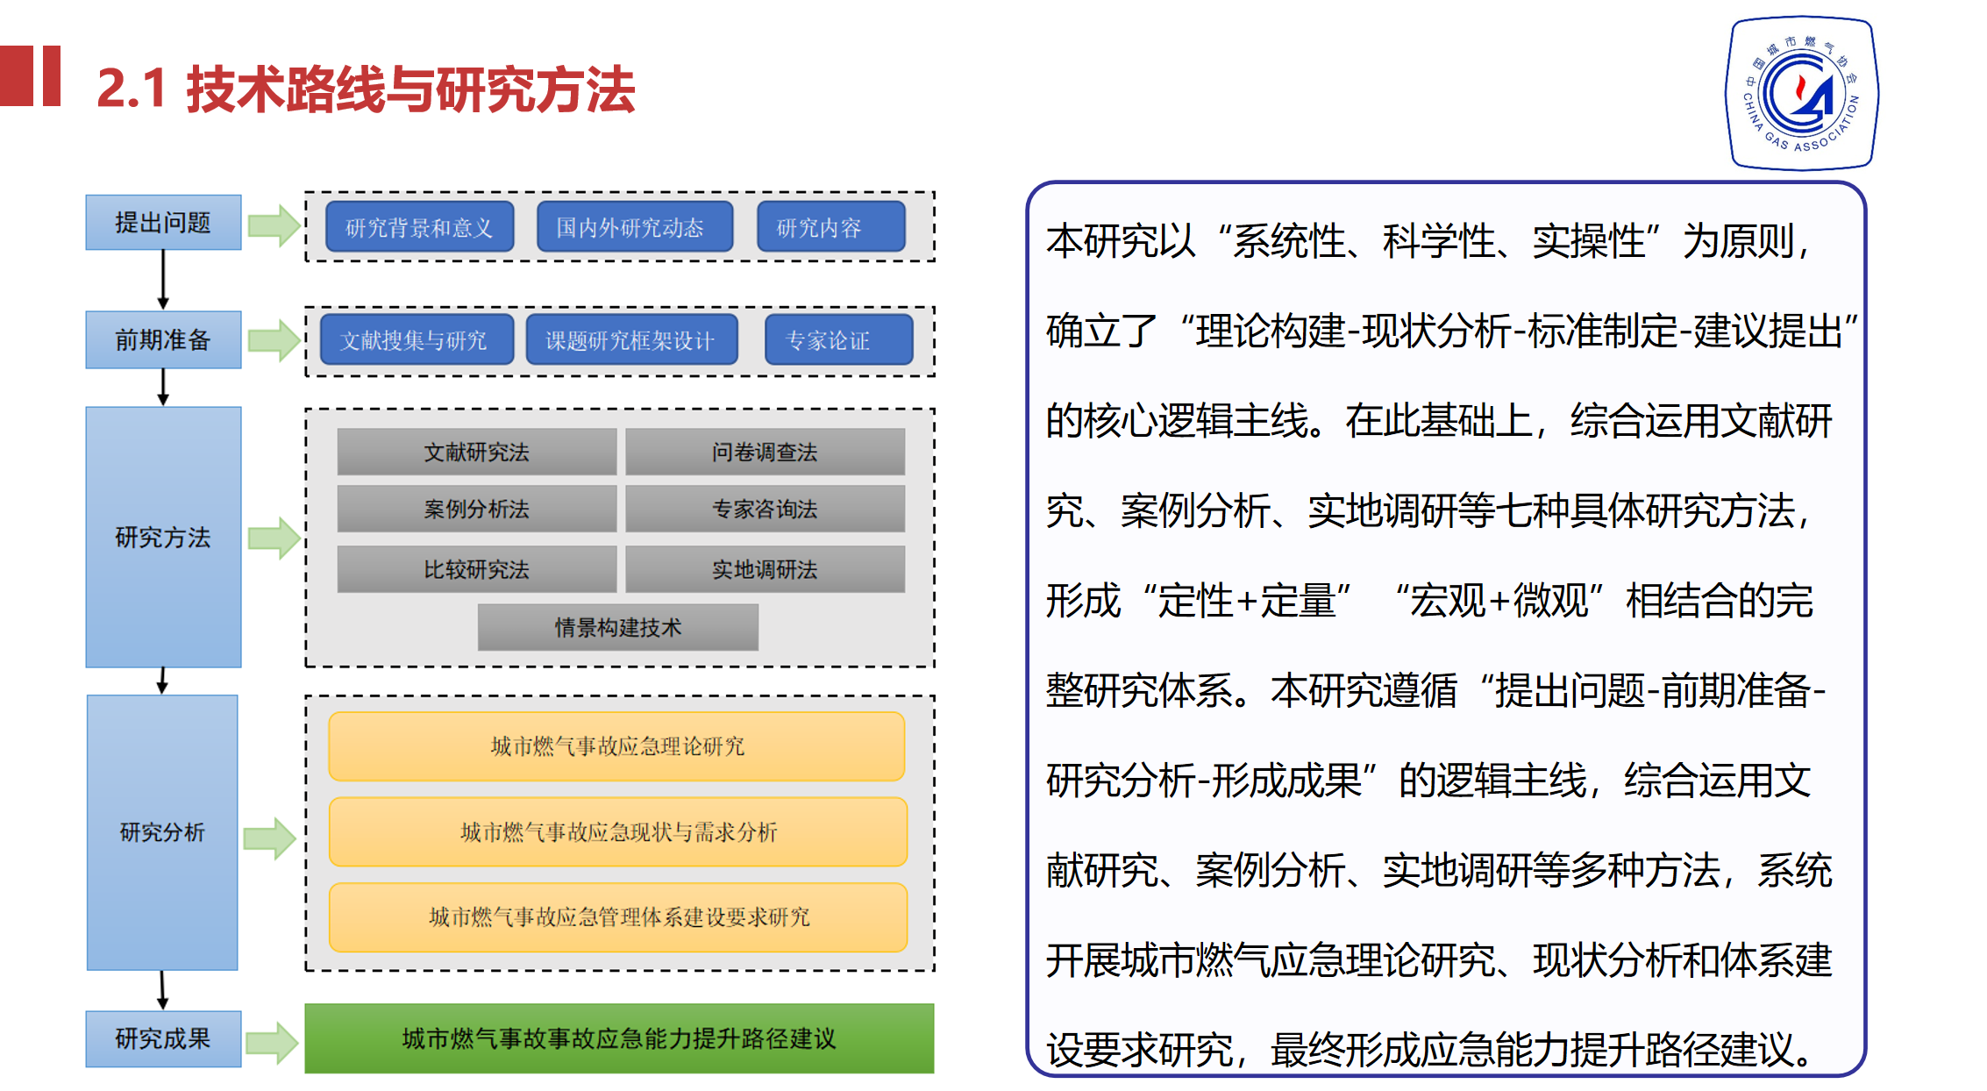Click the 情景构建技术 gray box

click(x=617, y=627)
